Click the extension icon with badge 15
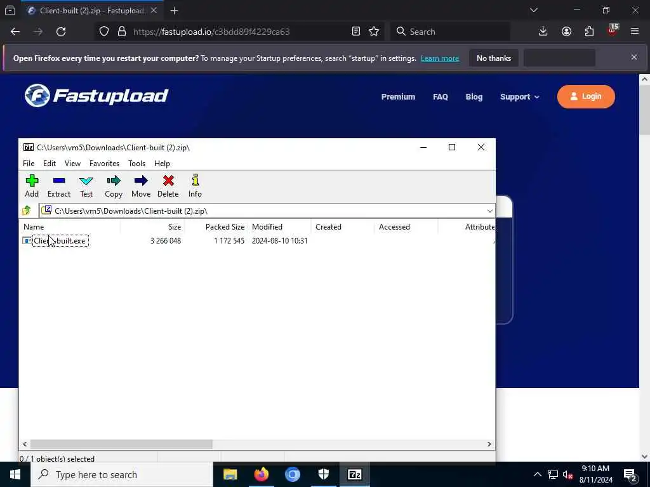650x487 pixels. (x=613, y=30)
